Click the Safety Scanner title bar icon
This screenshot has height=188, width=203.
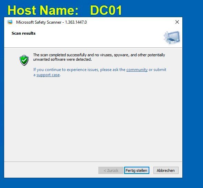pos(10,22)
